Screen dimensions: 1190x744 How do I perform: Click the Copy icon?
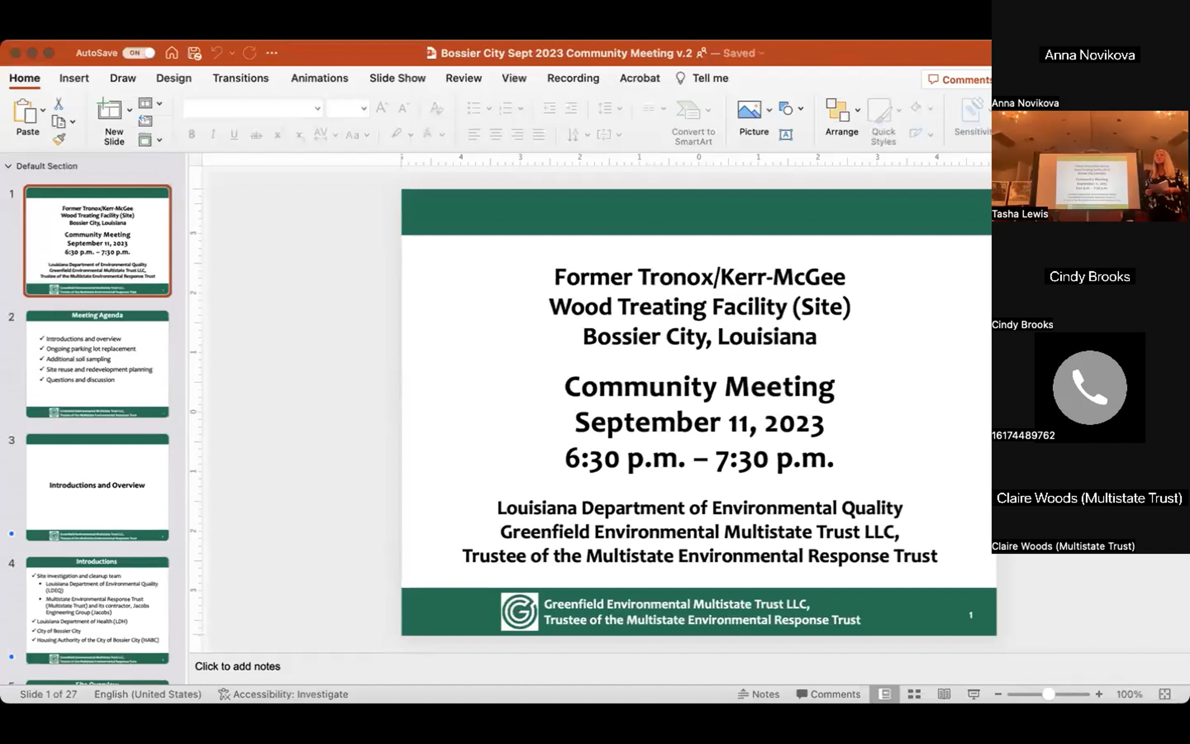tap(59, 122)
